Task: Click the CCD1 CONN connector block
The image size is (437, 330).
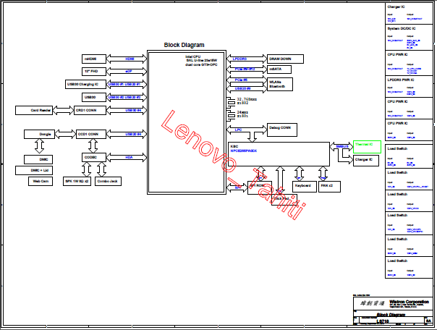Action: (90, 135)
